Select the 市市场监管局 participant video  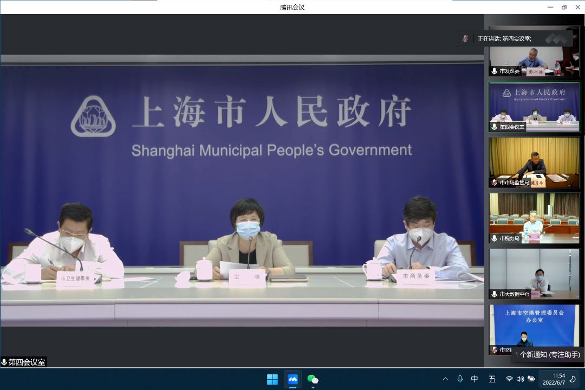click(534, 162)
